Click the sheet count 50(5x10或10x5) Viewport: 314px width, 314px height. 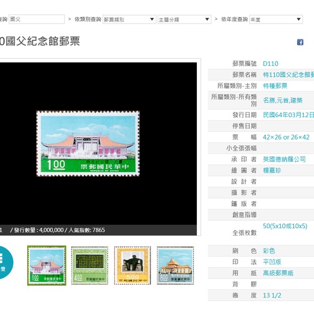coord(285,226)
